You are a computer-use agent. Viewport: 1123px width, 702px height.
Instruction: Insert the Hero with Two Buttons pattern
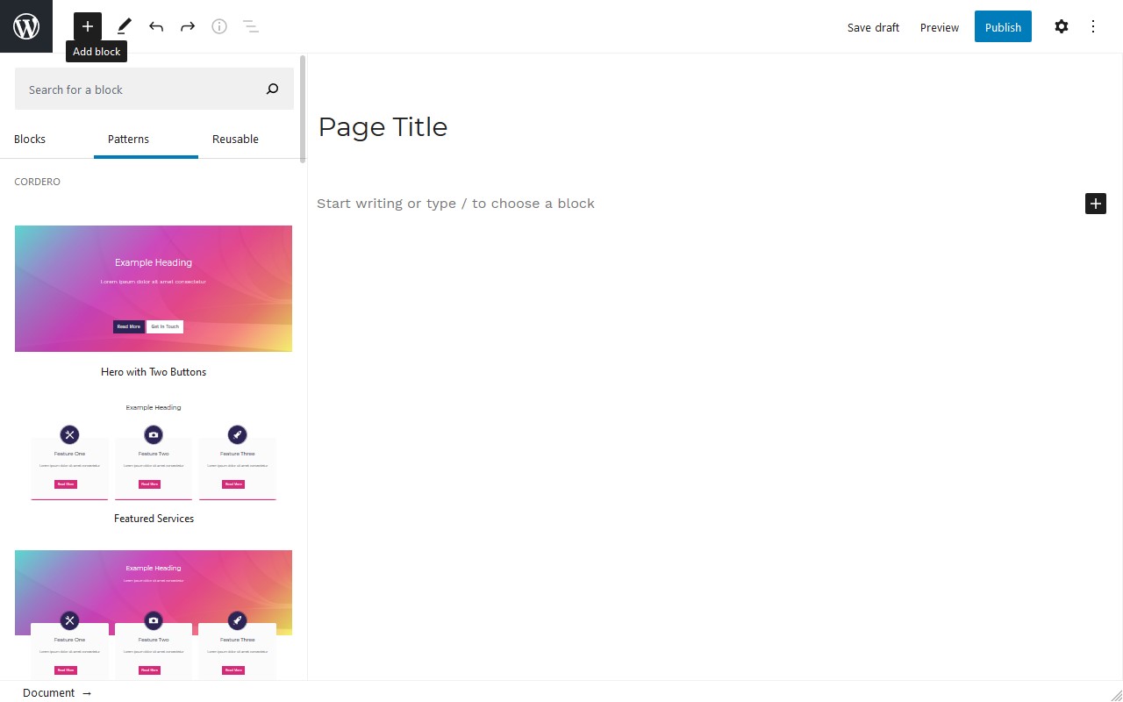pyautogui.click(x=154, y=289)
